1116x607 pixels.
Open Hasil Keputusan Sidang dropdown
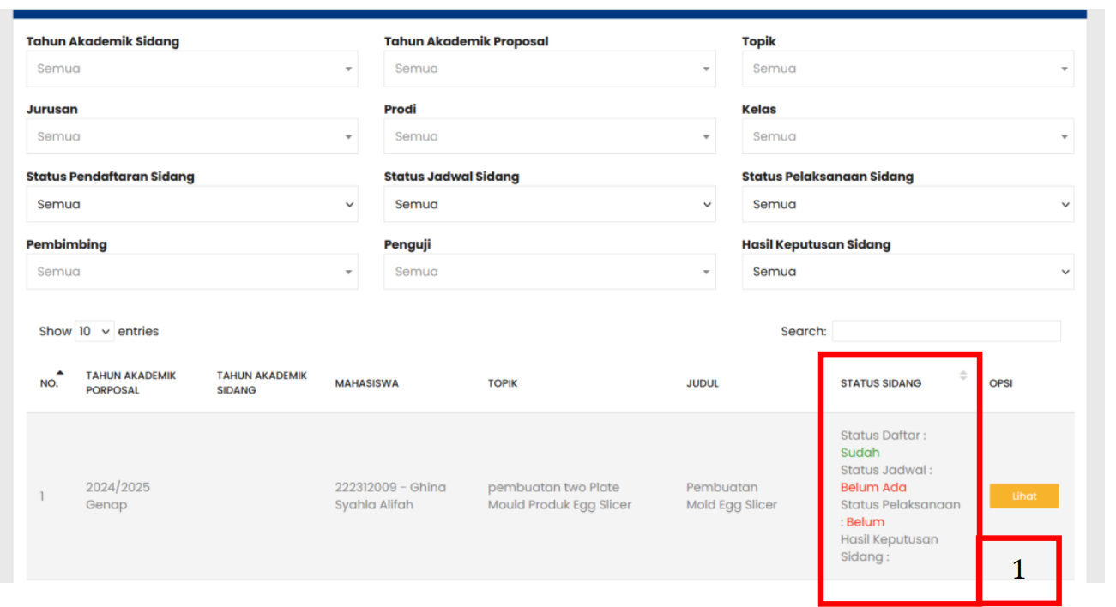tap(907, 272)
